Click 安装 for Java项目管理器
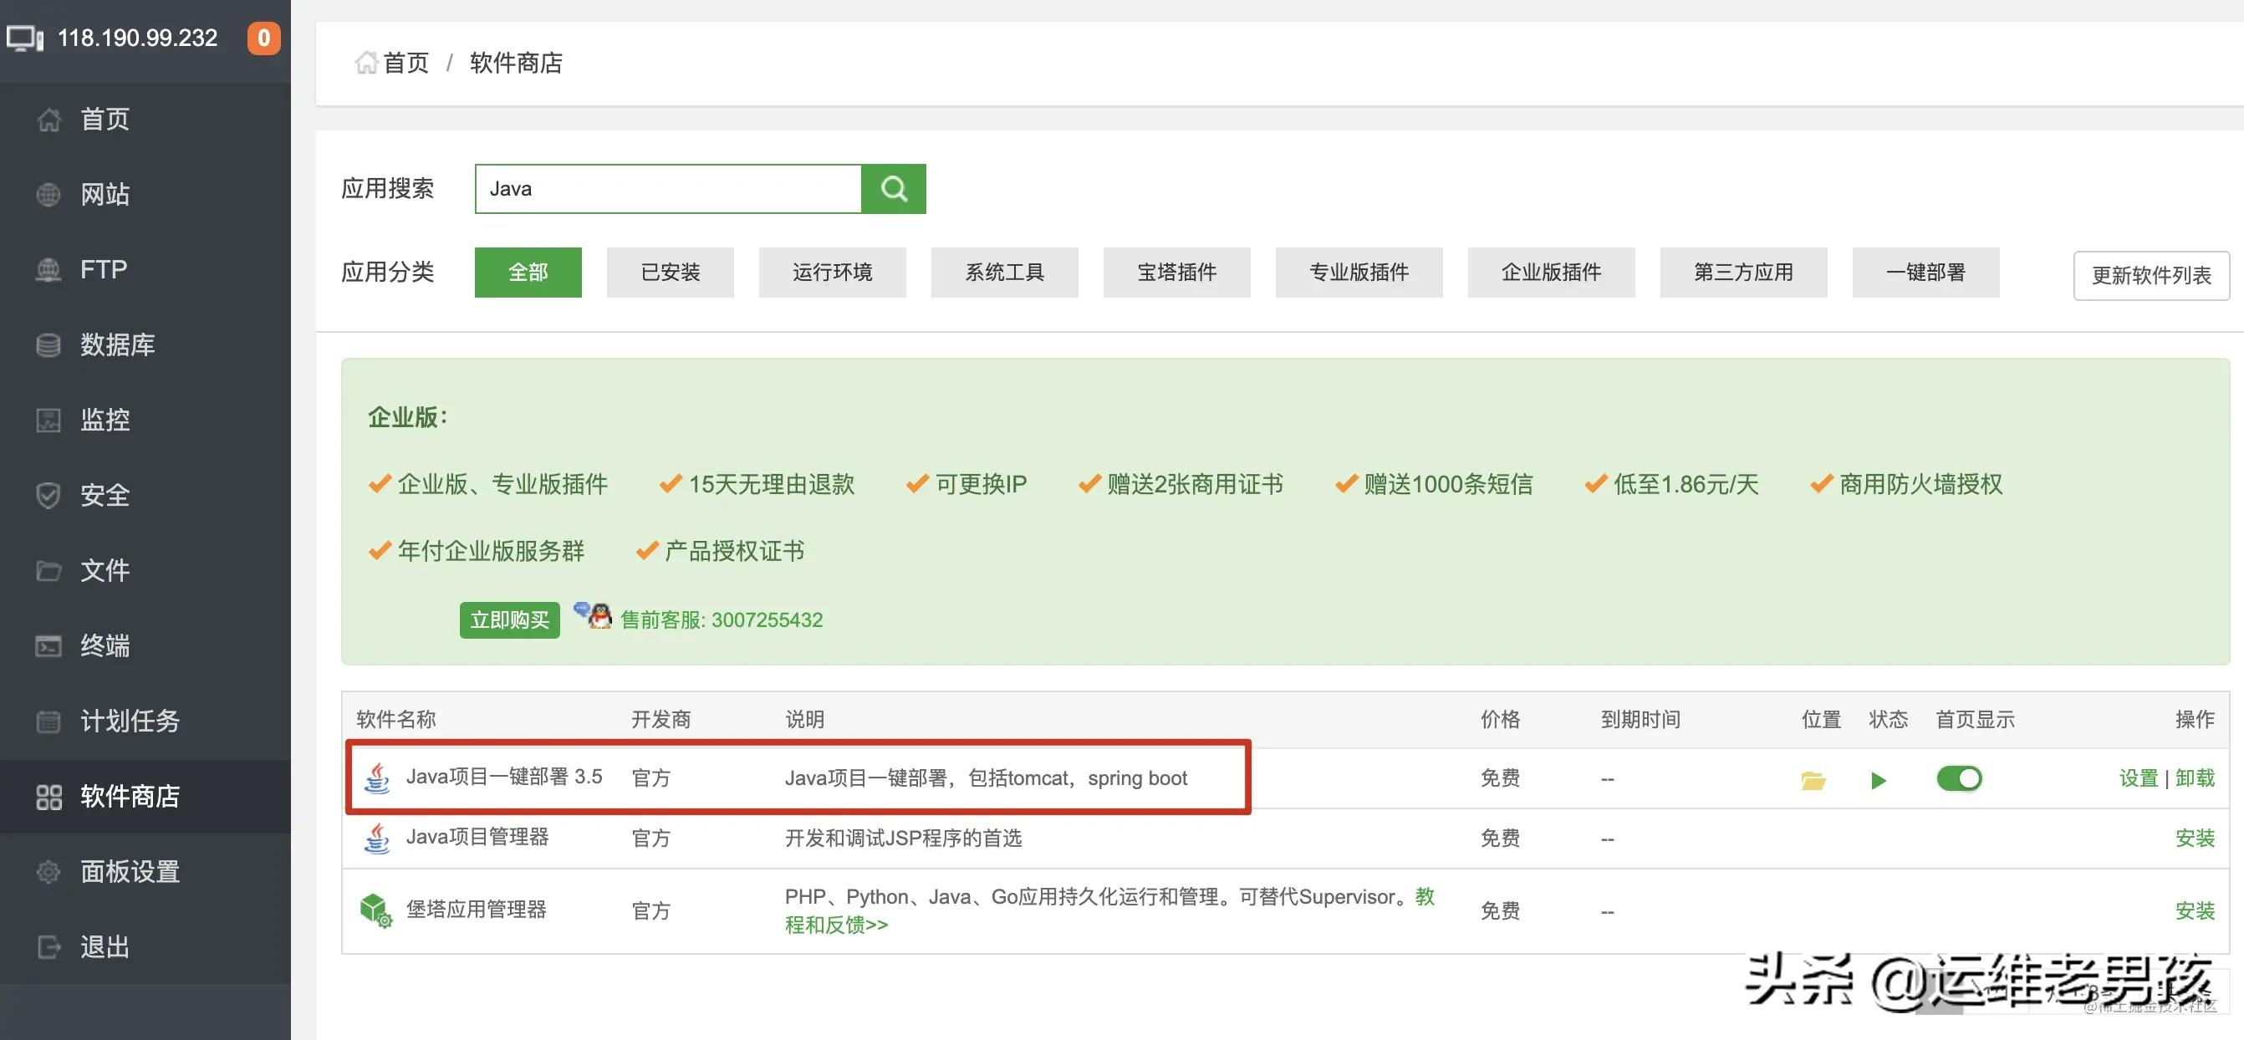Image resolution: width=2244 pixels, height=1040 pixels. (x=2197, y=838)
